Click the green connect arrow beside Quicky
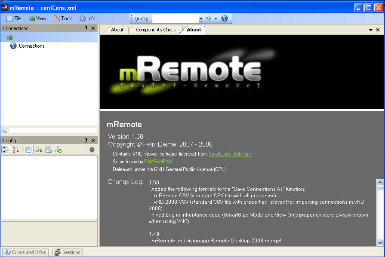 [209, 18]
